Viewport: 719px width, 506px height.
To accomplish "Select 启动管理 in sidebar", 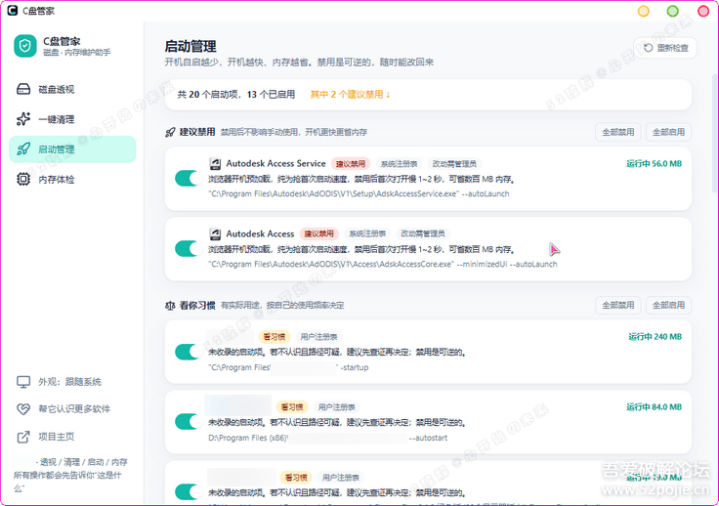I will [x=72, y=148].
